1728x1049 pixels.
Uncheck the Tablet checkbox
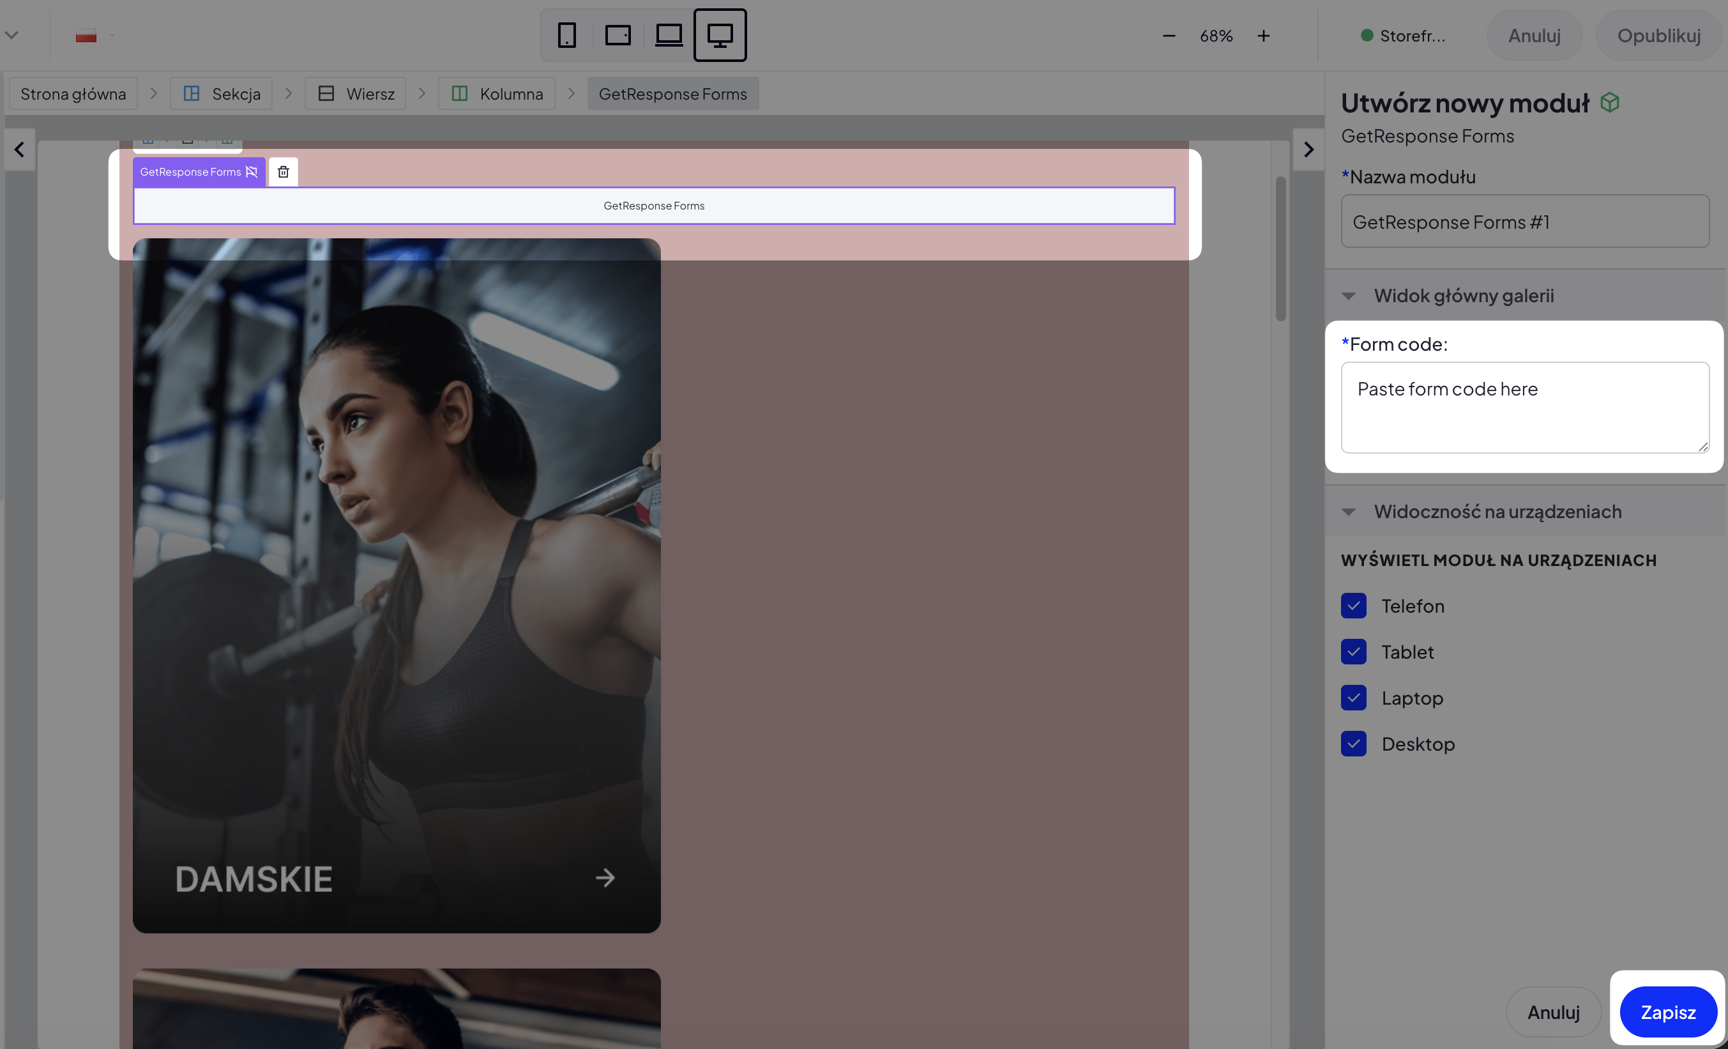click(x=1354, y=652)
